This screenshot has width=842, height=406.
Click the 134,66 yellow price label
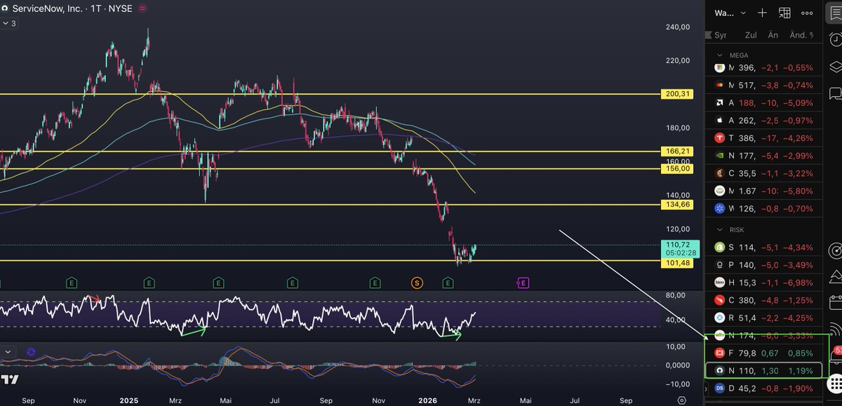click(677, 204)
